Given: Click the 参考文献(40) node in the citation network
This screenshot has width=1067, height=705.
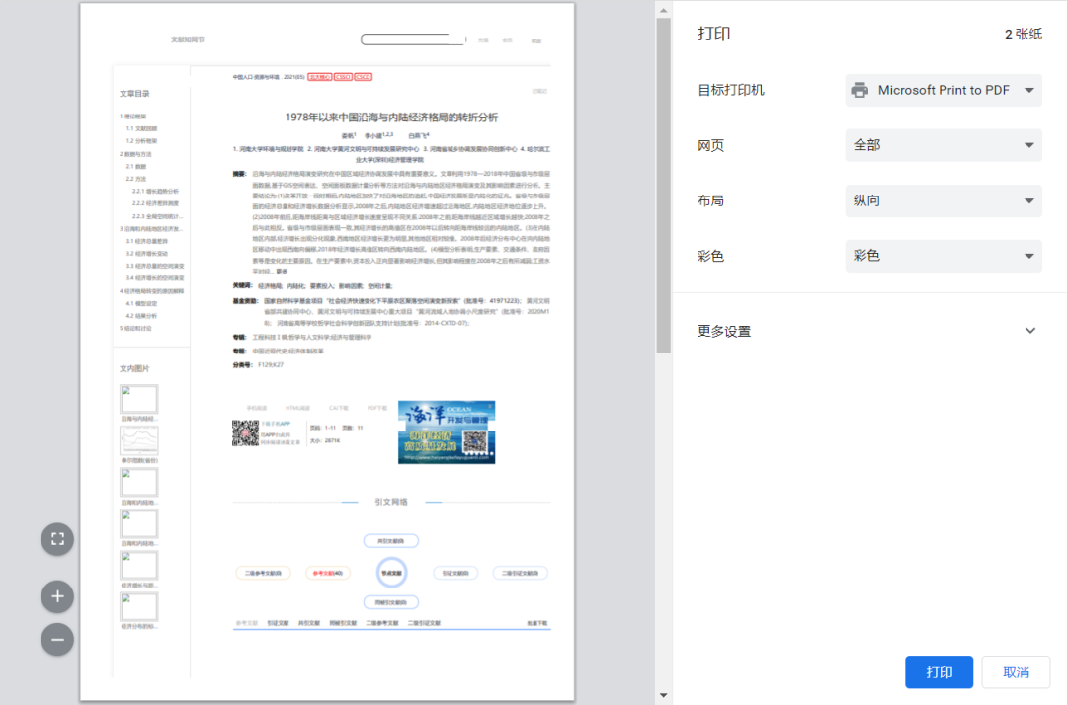Looking at the screenshot, I should [328, 573].
